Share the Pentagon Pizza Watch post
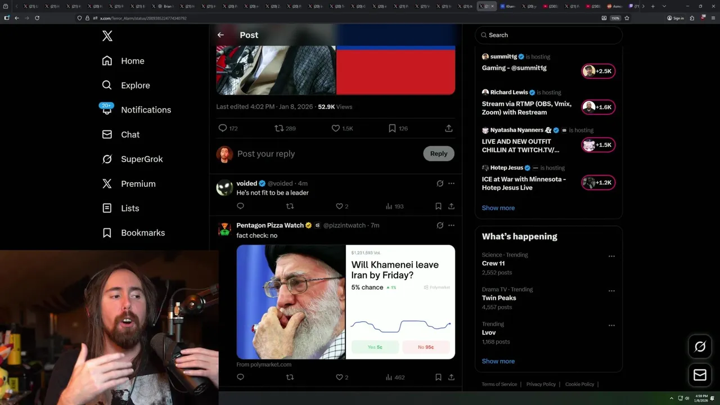Screen dimensions: 720x405 click(x=451, y=377)
